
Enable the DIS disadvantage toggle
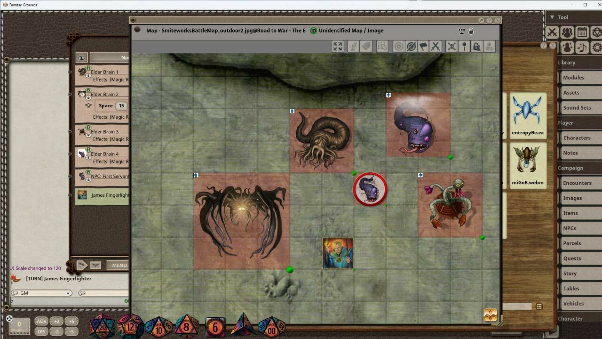pos(41,331)
